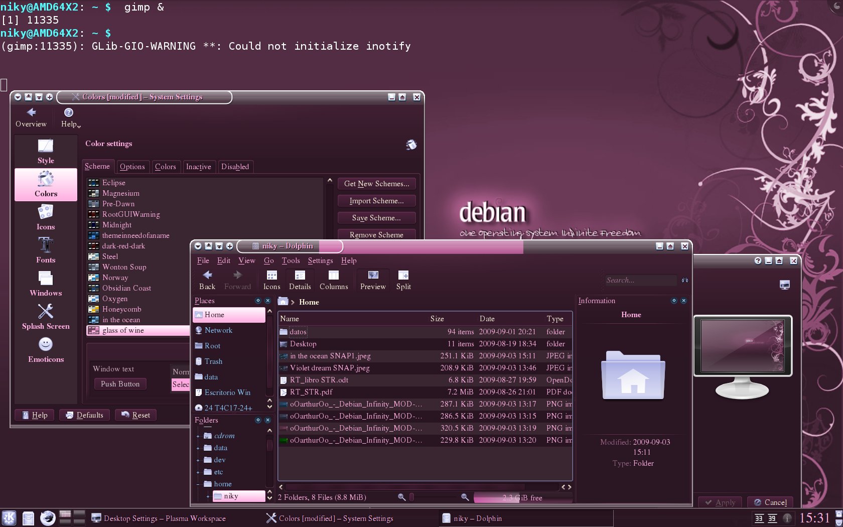Click Save Scheme button
The width and height of the screenshot is (843, 527).
(x=377, y=218)
